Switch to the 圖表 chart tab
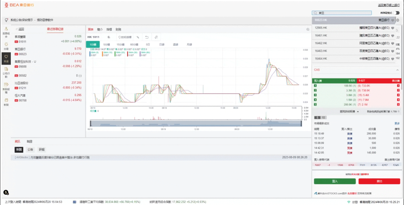Image resolution: width=404 pixels, height=205 pixels. tap(91, 29)
